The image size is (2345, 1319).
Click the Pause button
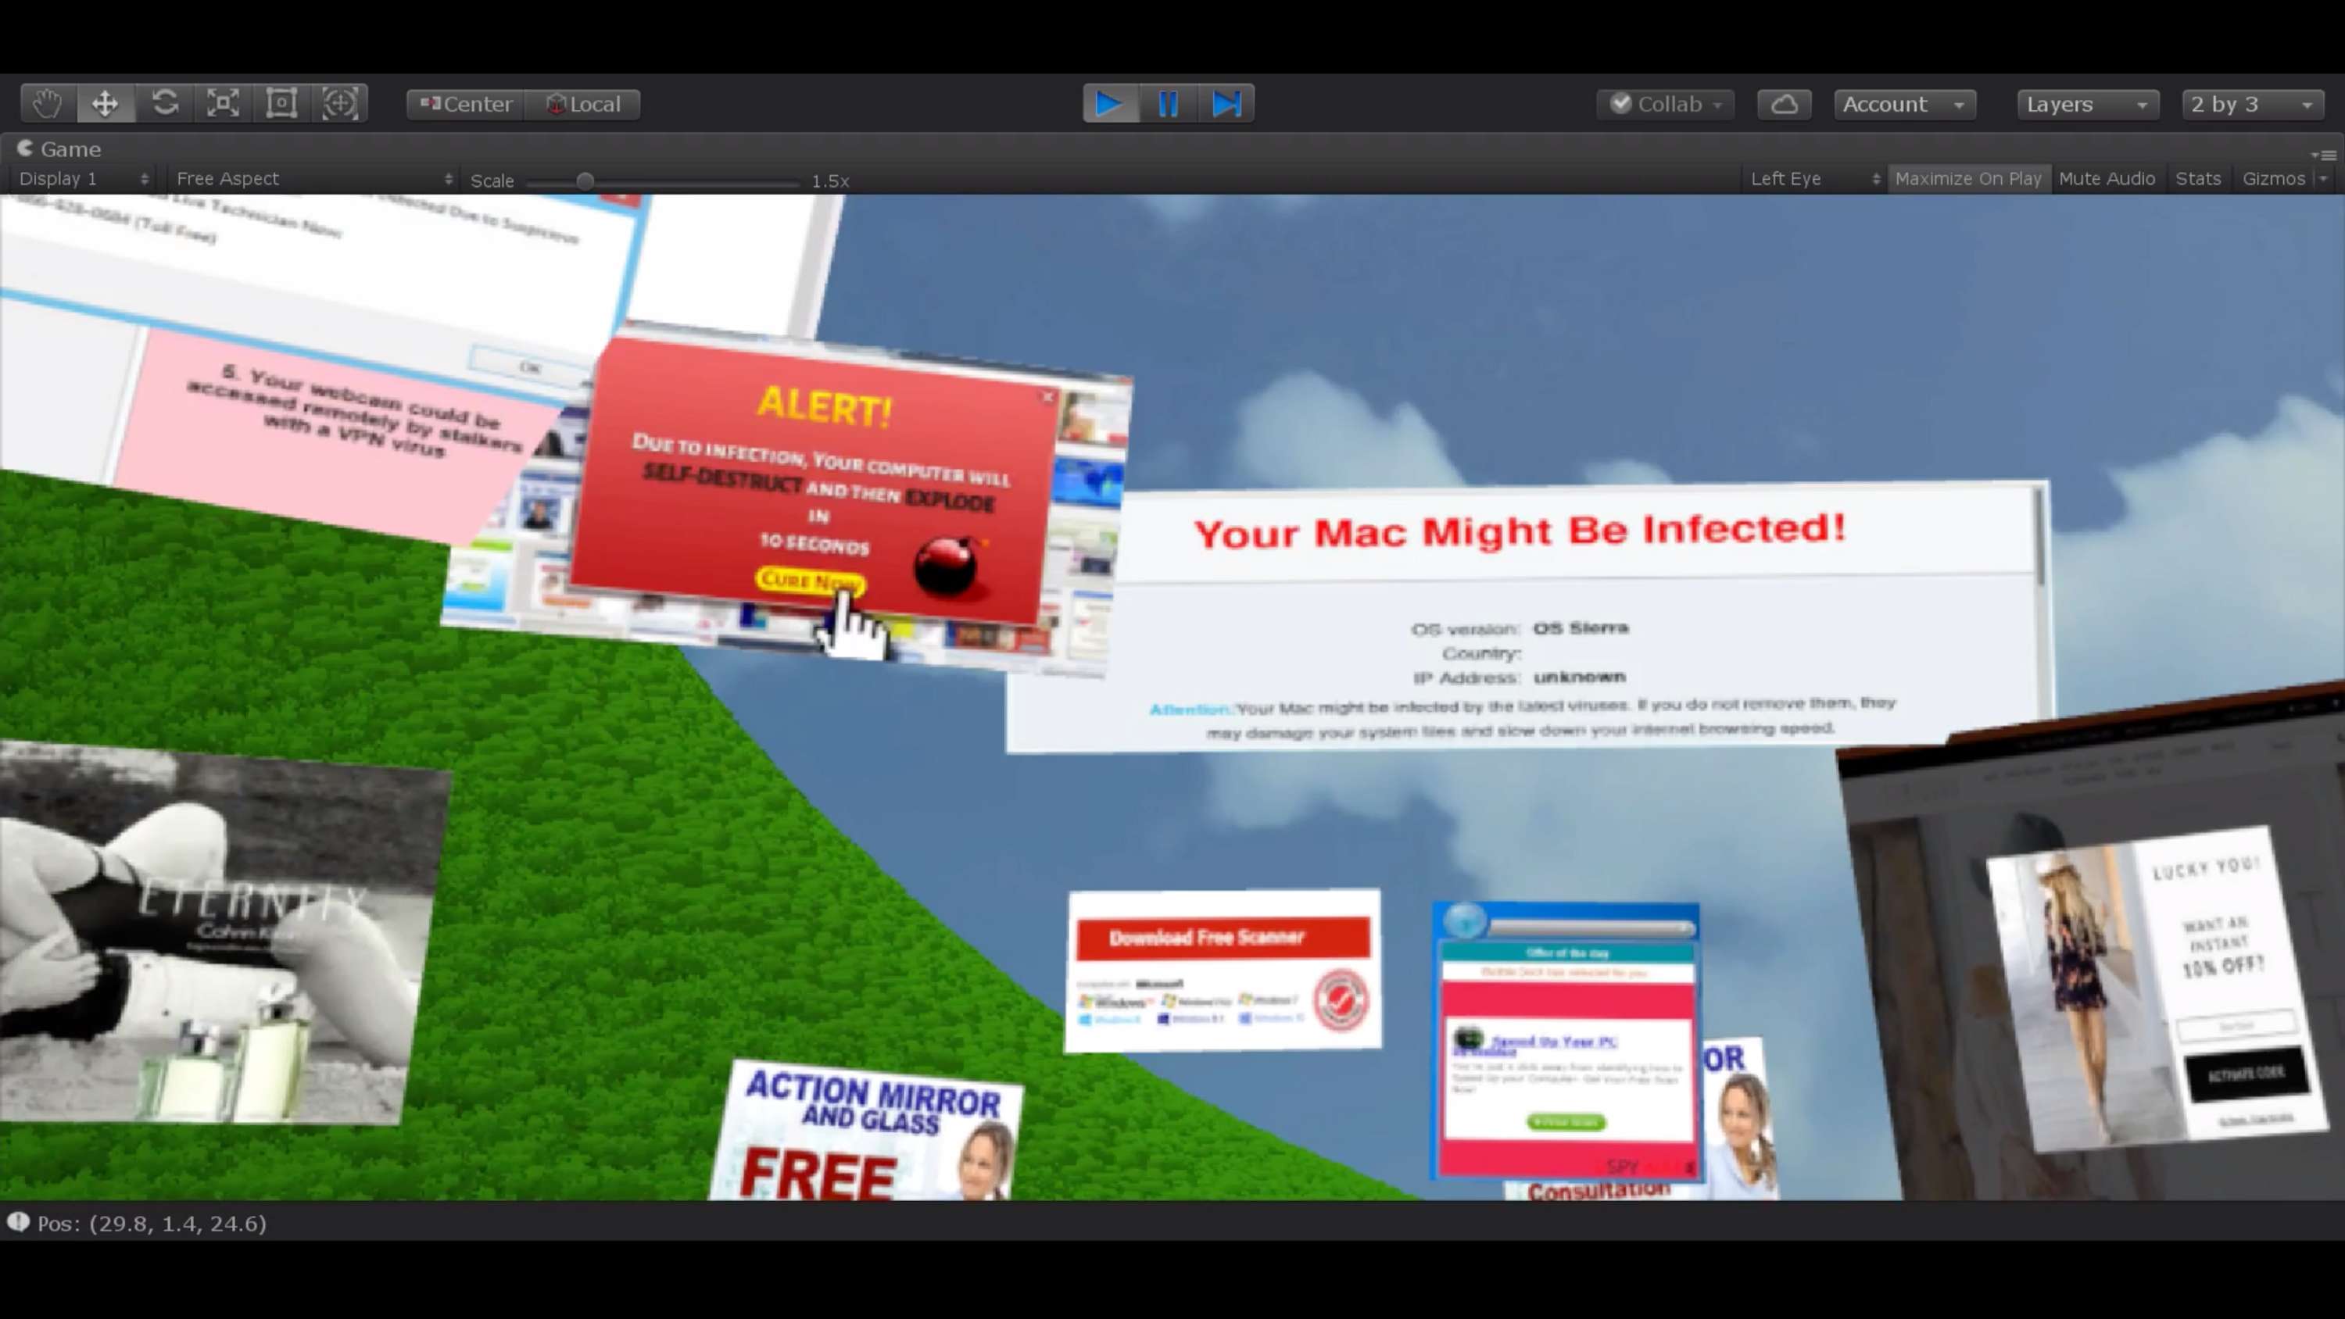1168,104
